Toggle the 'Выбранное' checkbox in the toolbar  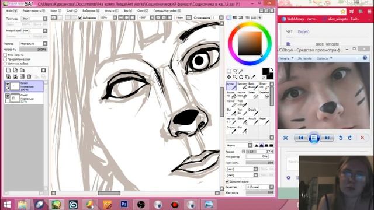[80, 17]
